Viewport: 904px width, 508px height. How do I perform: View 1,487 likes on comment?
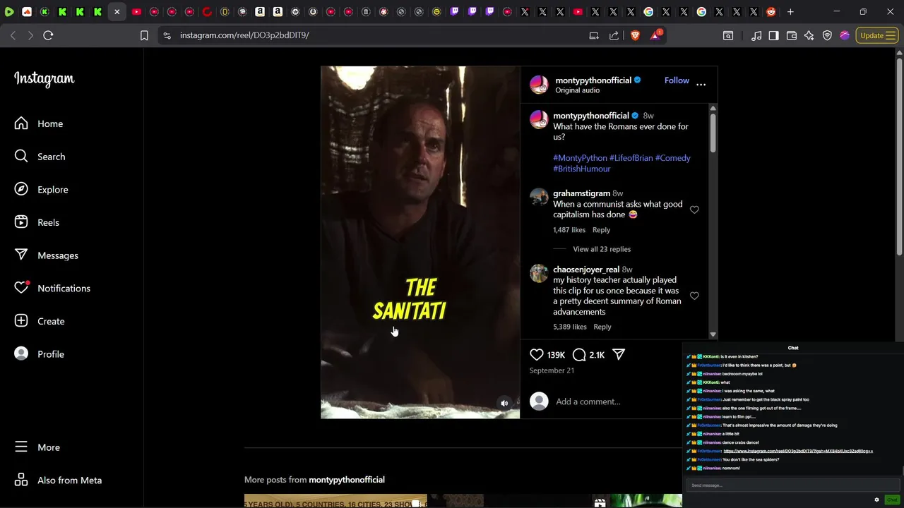569,230
